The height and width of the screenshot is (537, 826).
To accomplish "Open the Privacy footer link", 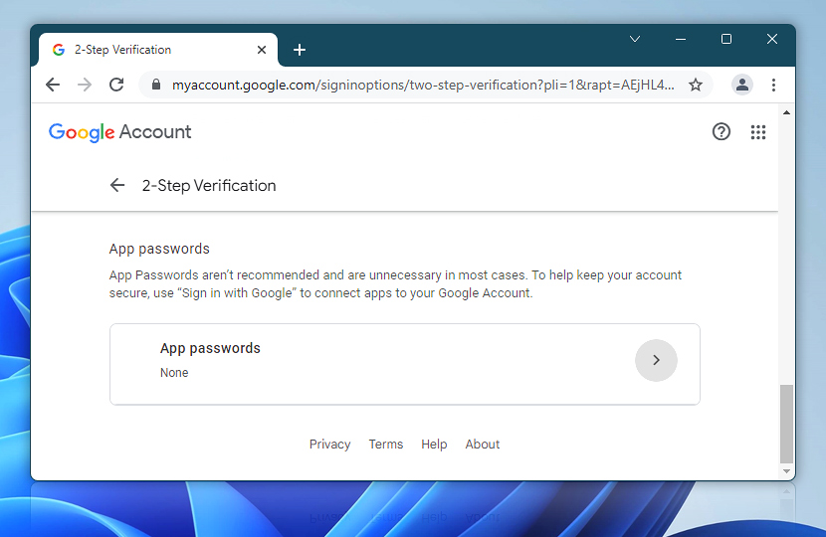I will 329,445.
